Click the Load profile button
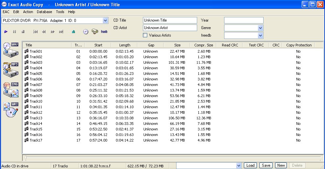325x169 pixels. tap(250, 165)
